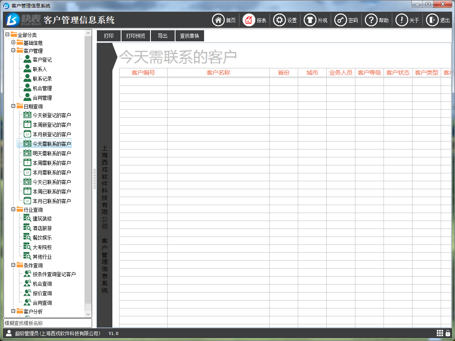
Task: Click the 省份 column header
Action: coord(283,73)
